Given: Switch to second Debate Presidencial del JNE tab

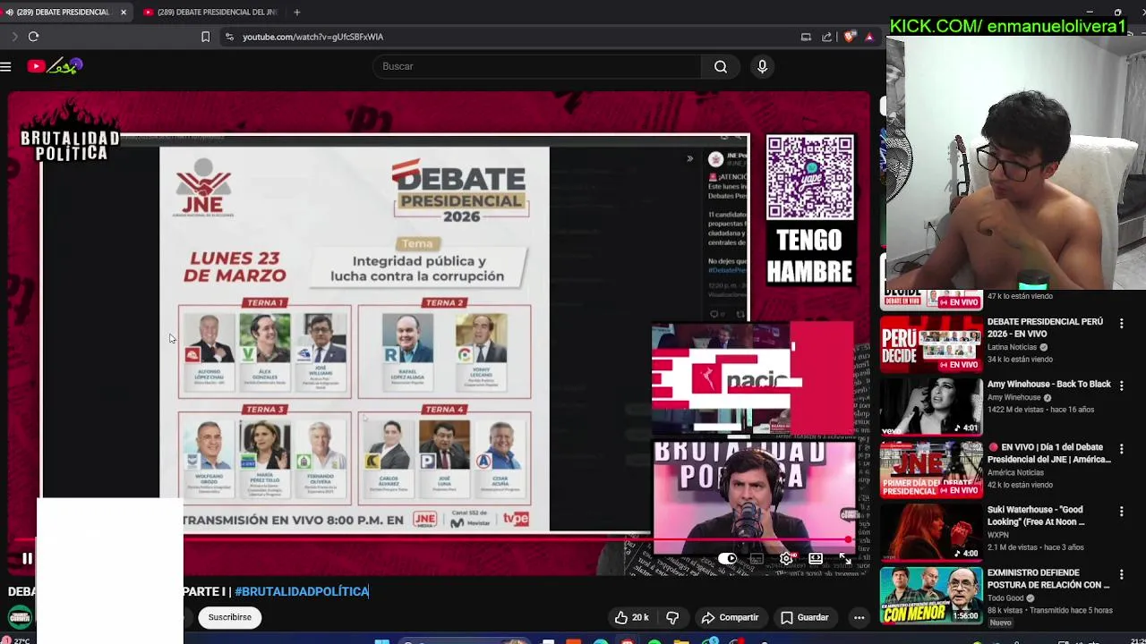Looking at the screenshot, I should pyautogui.click(x=213, y=13).
